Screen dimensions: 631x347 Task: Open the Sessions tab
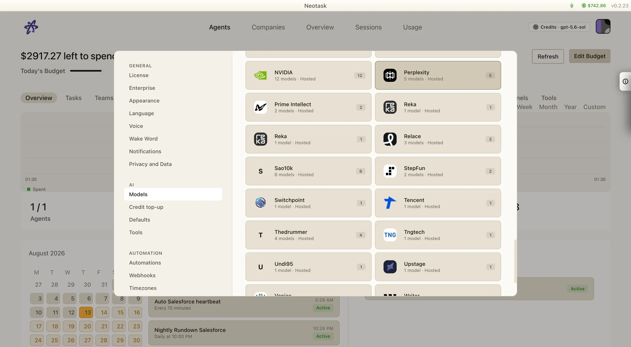point(368,27)
